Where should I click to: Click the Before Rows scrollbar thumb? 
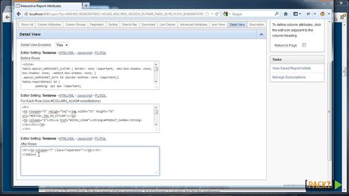coord(156,69)
